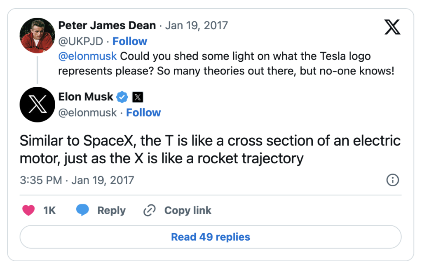Image resolution: width=422 pixels, height=269 pixels.
Task: Like the tweet using the heart icon
Action: [x=28, y=210]
